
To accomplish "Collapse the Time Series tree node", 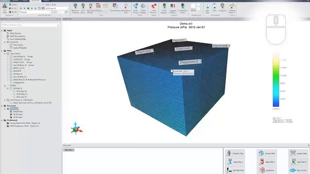I will [5, 54].
